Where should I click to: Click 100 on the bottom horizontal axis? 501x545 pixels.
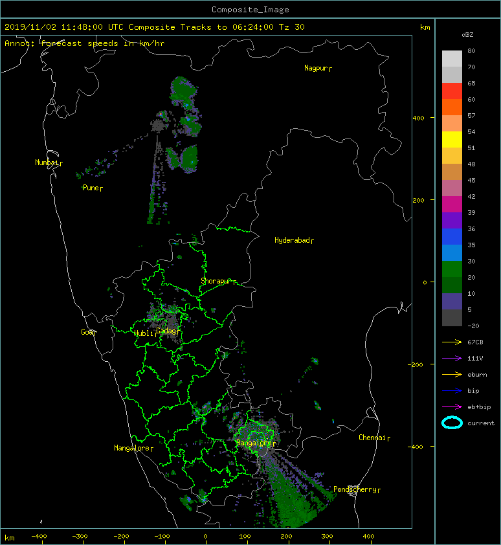(245, 537)
